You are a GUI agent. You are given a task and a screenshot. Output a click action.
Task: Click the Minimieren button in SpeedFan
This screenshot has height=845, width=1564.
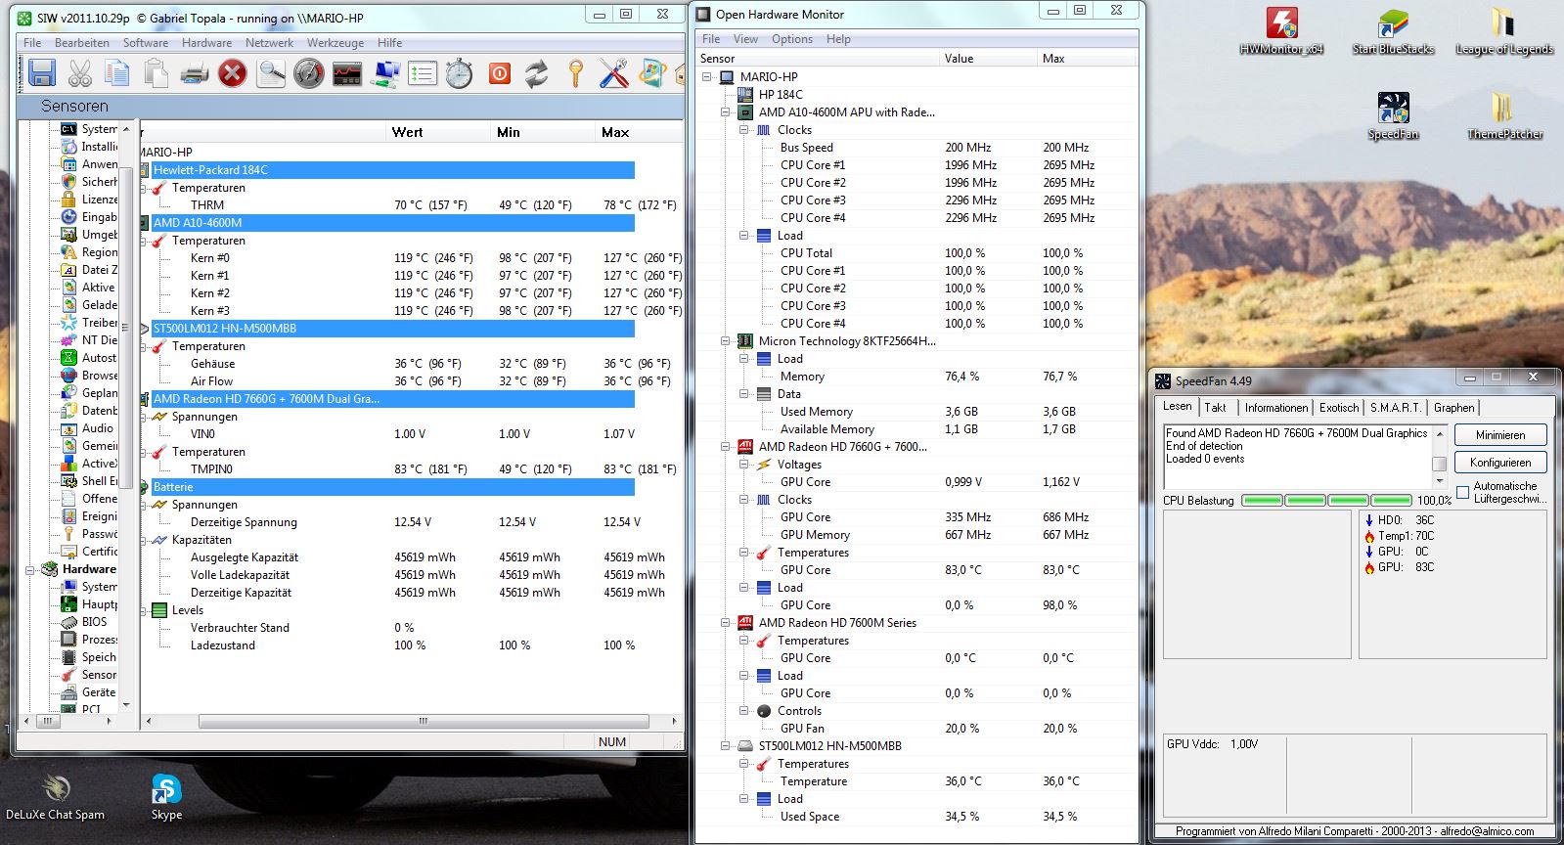coord(1500,435)
